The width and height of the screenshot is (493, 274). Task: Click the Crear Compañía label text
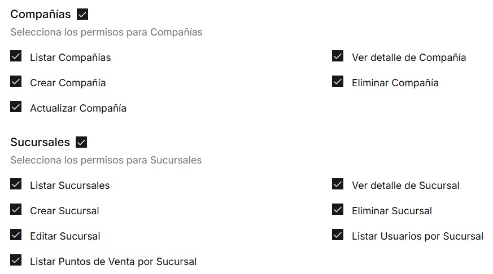point(68,83)
